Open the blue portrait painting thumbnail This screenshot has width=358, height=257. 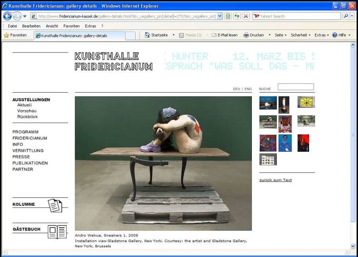[285, 143]
